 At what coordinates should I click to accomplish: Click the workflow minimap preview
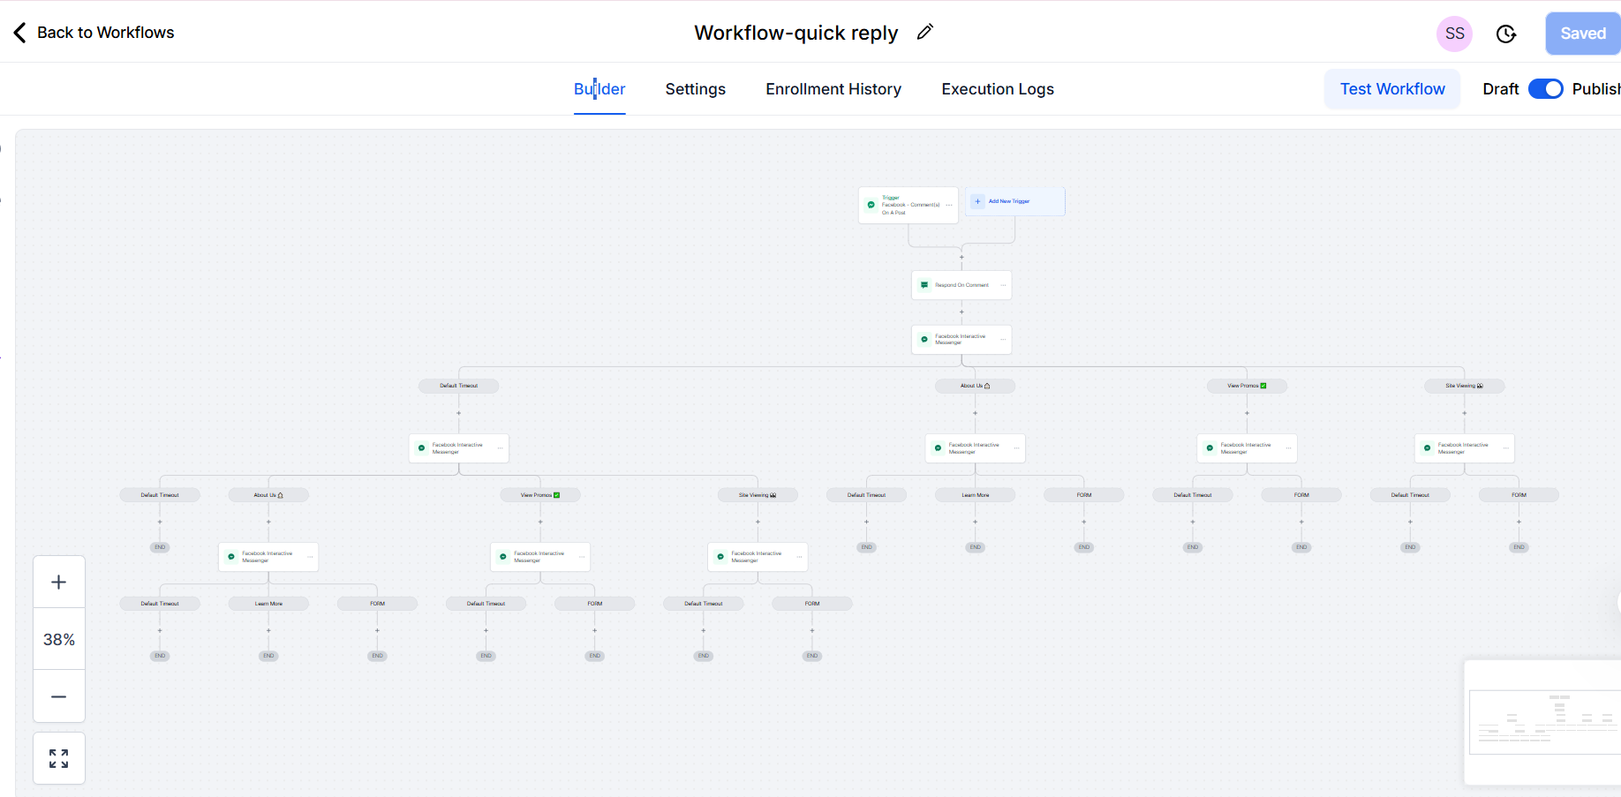pos(1543,721)
